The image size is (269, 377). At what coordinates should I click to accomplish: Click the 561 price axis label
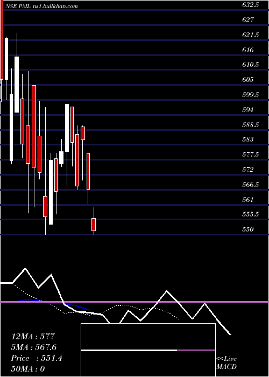[248, 199]
